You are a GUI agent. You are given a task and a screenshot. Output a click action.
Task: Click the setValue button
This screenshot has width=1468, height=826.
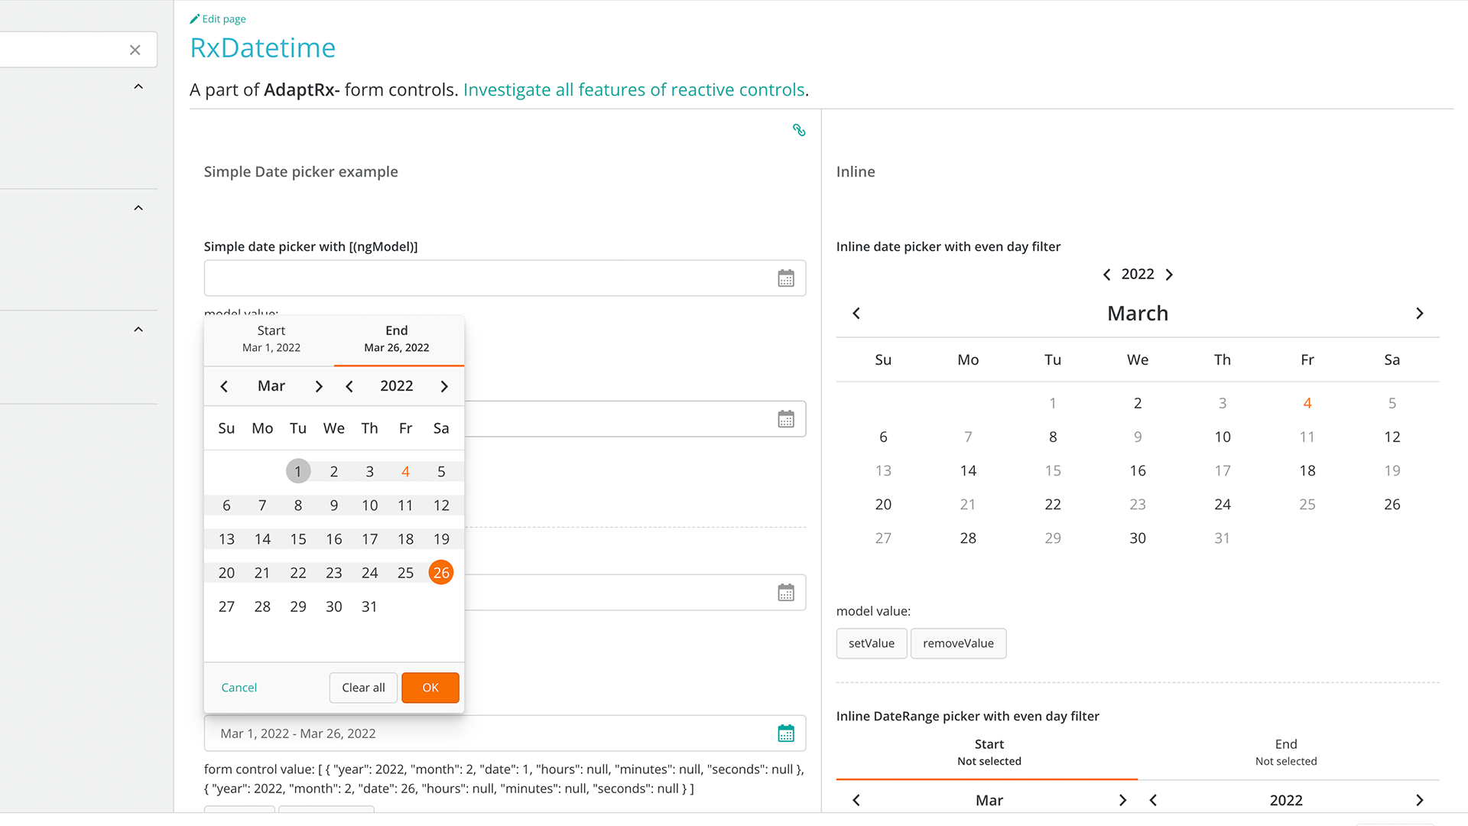click(x=871, y=643)
